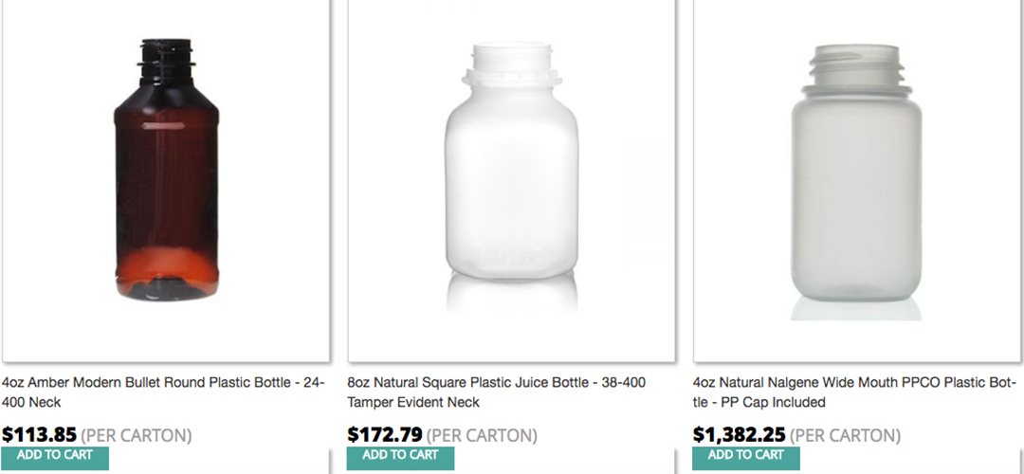Open the amber bullet bottle product image

[x=166, y=180]
